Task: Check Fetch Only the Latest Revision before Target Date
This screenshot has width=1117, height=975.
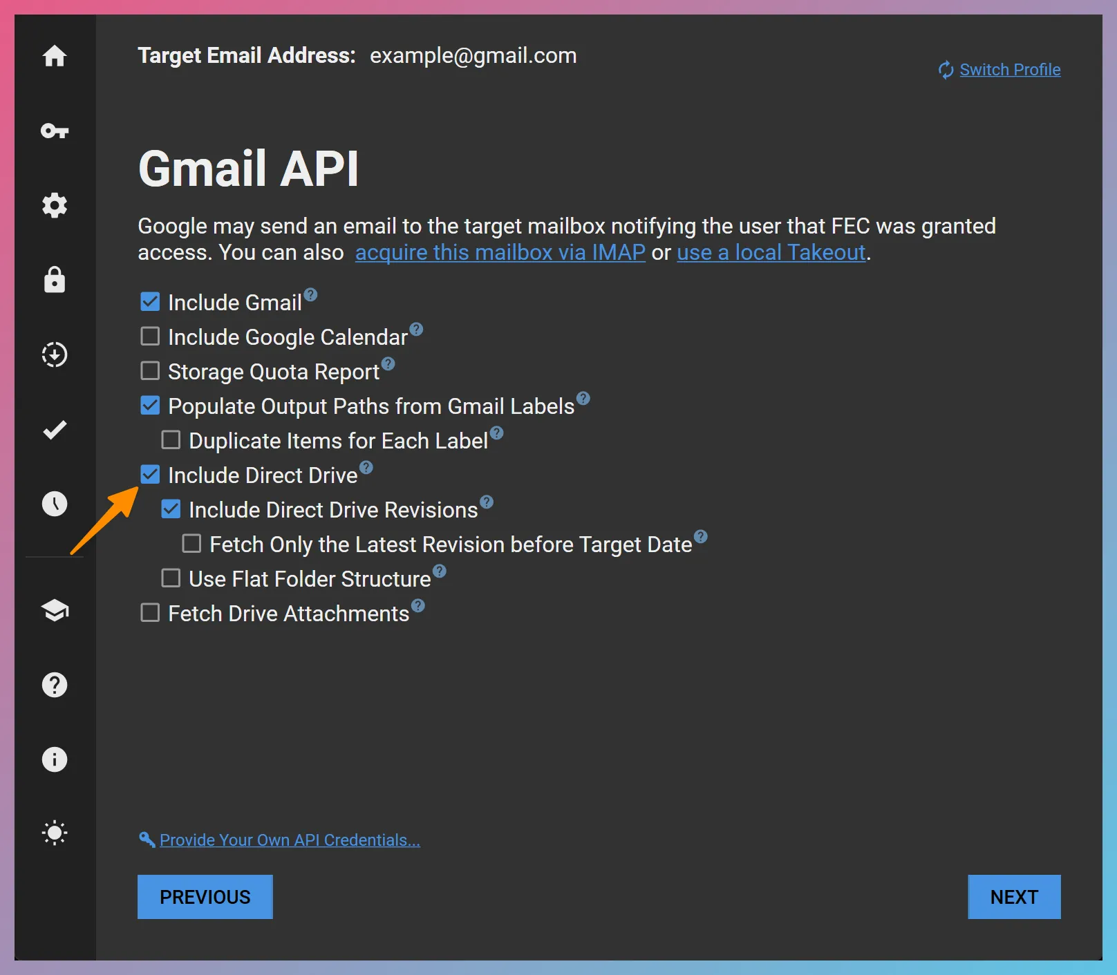Action: tap(191, 544)
